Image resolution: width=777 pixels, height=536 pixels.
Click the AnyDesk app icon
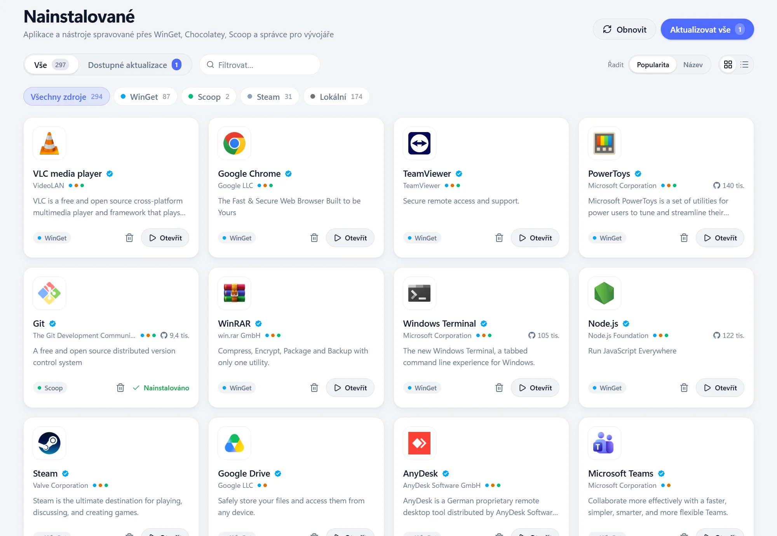(419, 443)
